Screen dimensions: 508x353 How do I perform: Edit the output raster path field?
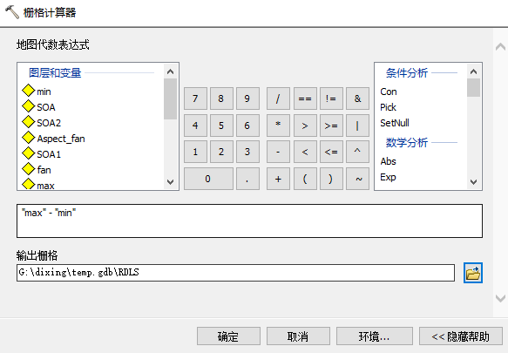coord(235,273)
